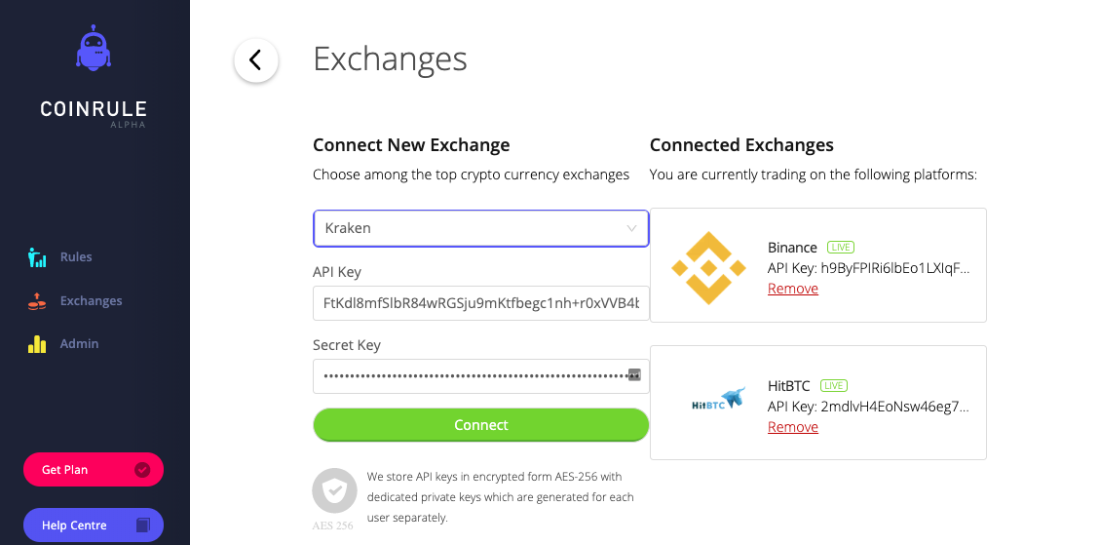
Task: Click the AES 256 shield icon
Action: (x=334, y=490)
